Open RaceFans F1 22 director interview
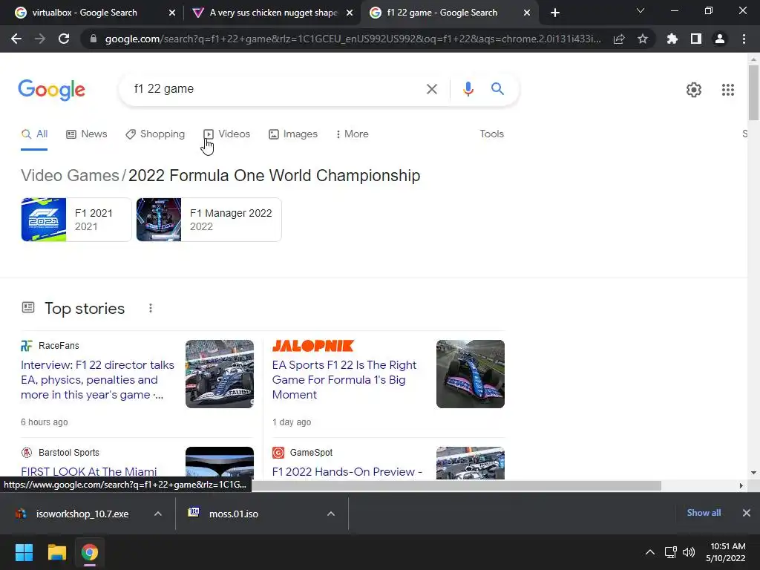Image resolution: width=760 pixels, height=570 pixels. tap(97, 379)
